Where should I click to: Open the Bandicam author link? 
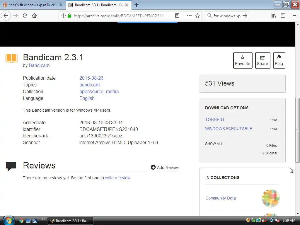[39, 65]
